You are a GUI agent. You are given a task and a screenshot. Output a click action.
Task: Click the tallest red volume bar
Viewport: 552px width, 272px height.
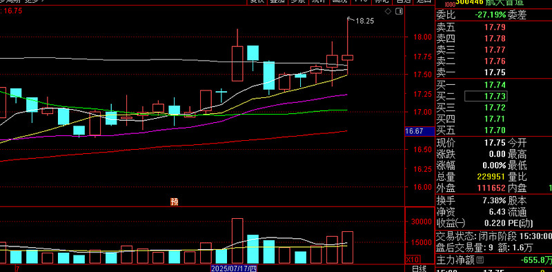pyautogui.click(x=237, y=241)
